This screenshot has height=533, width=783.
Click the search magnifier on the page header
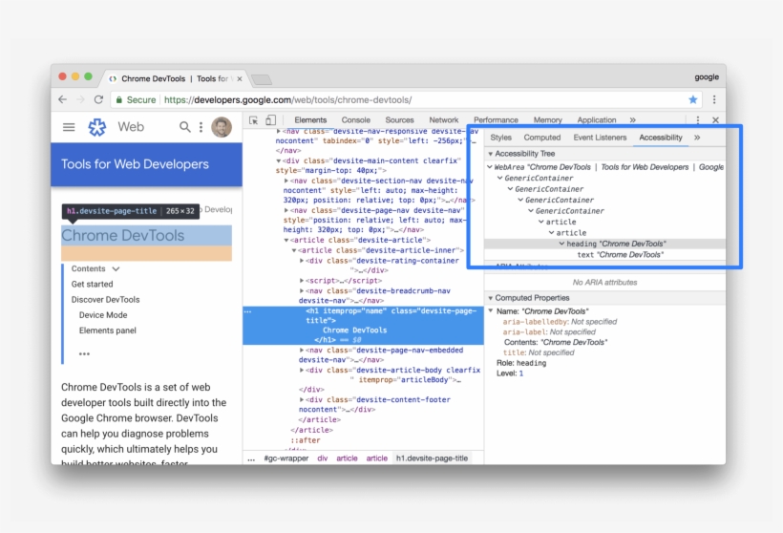pyautogui.click(x=185, y=127)
